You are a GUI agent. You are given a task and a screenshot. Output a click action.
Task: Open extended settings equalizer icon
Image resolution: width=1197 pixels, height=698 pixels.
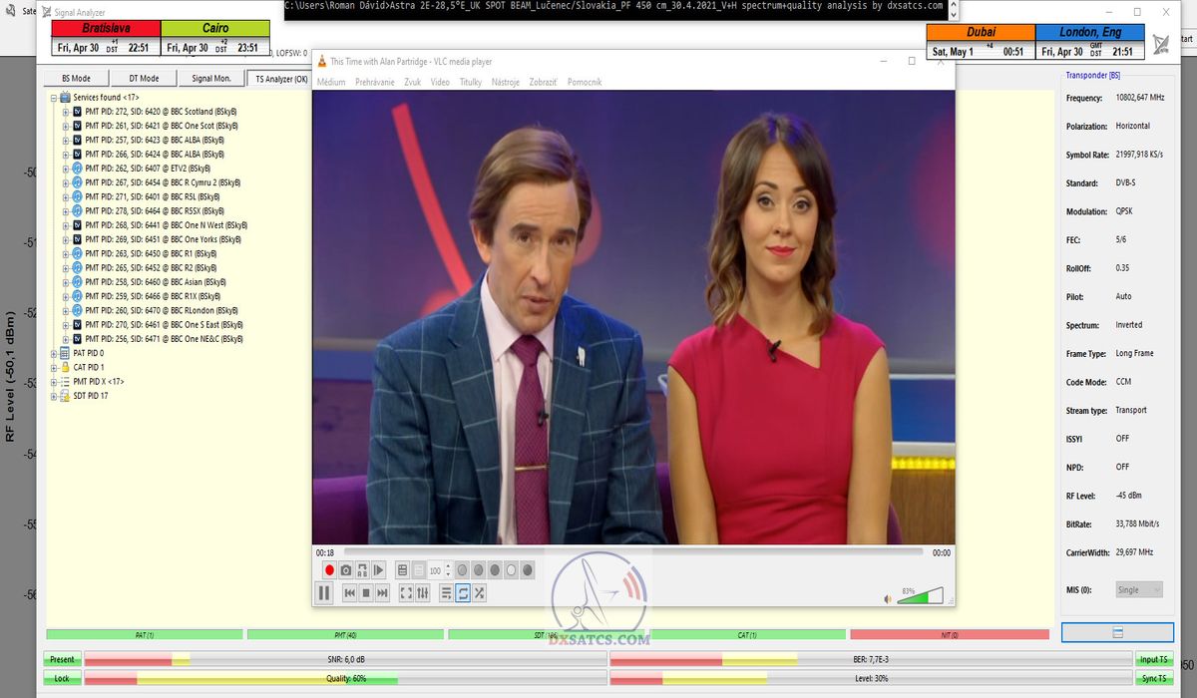pos(423,593)
